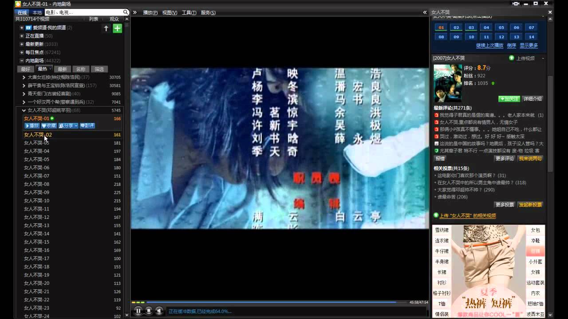Image resolution: width=568 pixels, height=319 pixels.
Task: Stop the video playback
Action: [x=149, y=311]
